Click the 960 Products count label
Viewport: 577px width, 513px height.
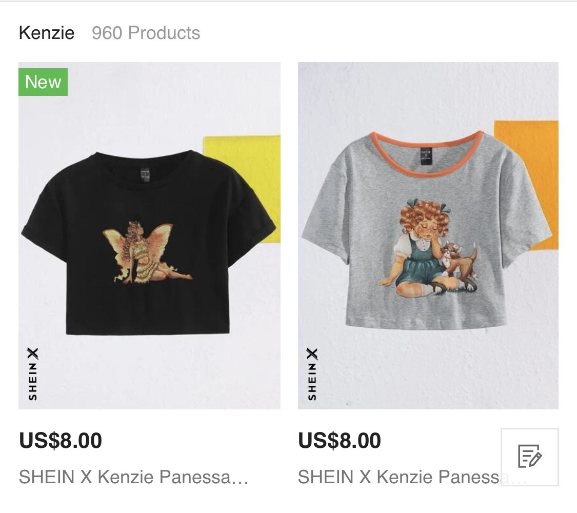146,33
